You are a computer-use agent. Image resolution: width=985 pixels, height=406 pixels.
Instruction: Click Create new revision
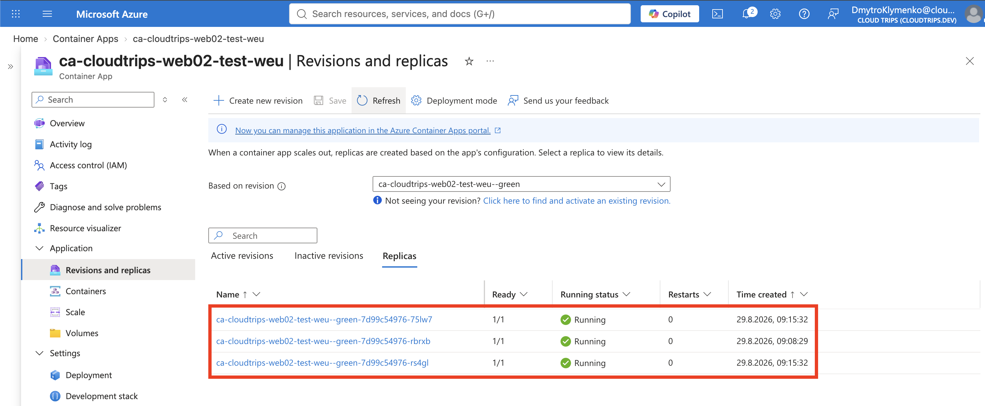pyautogui.click(x=258, y=101)
